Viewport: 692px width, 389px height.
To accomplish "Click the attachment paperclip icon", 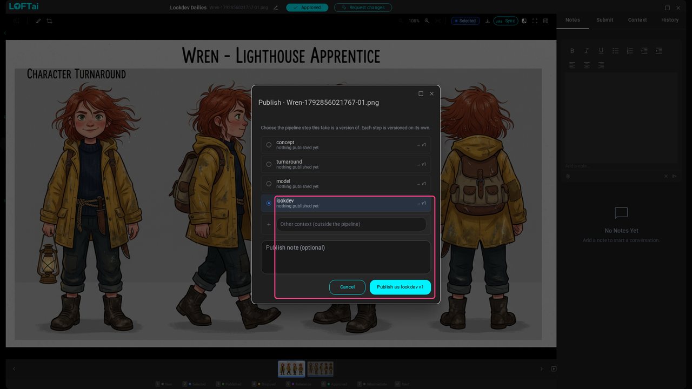I will [568, 176].
